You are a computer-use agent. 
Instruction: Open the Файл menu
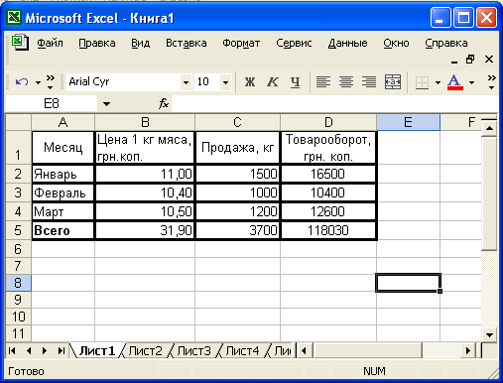coord(50,43)
